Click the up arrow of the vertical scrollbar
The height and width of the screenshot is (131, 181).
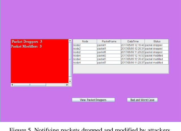[x=70, y=41]
